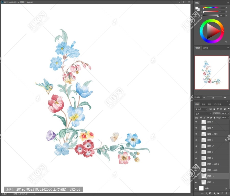Open the status bar info arrow

pyautogui.click(x=34, y=194)
